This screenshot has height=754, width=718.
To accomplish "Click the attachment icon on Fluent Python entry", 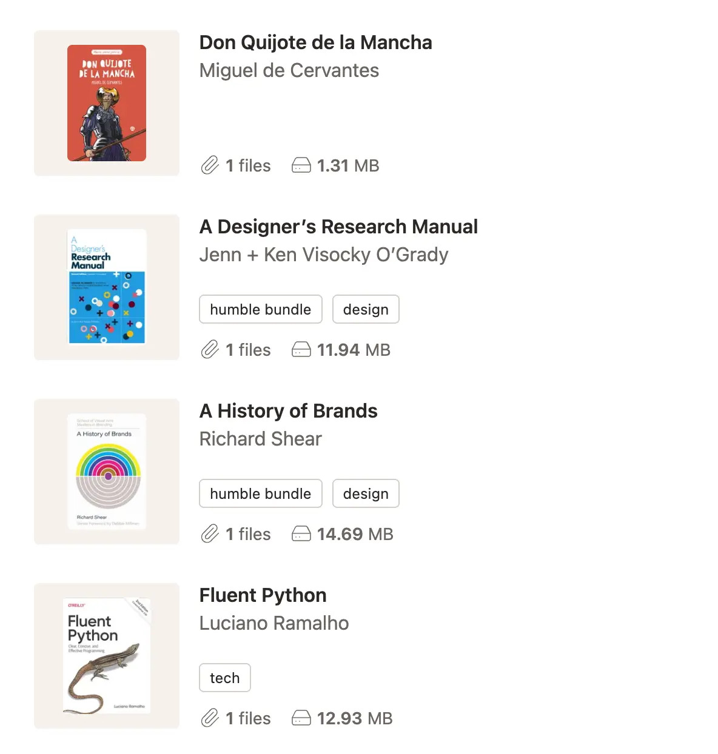I will pos(209,718).
